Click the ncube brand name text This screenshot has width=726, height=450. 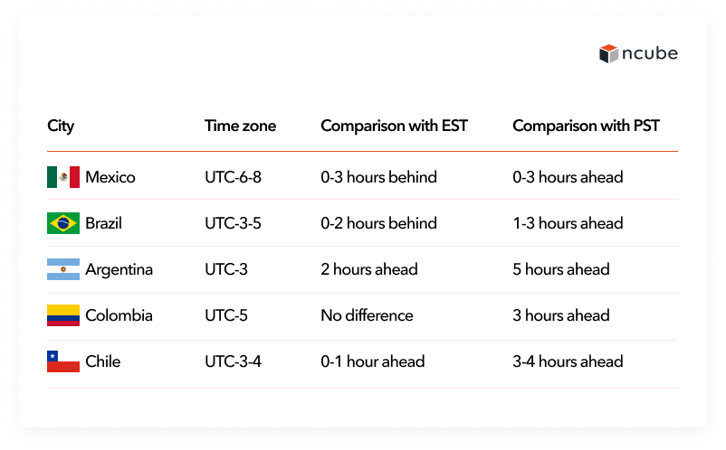pos(650,53)
